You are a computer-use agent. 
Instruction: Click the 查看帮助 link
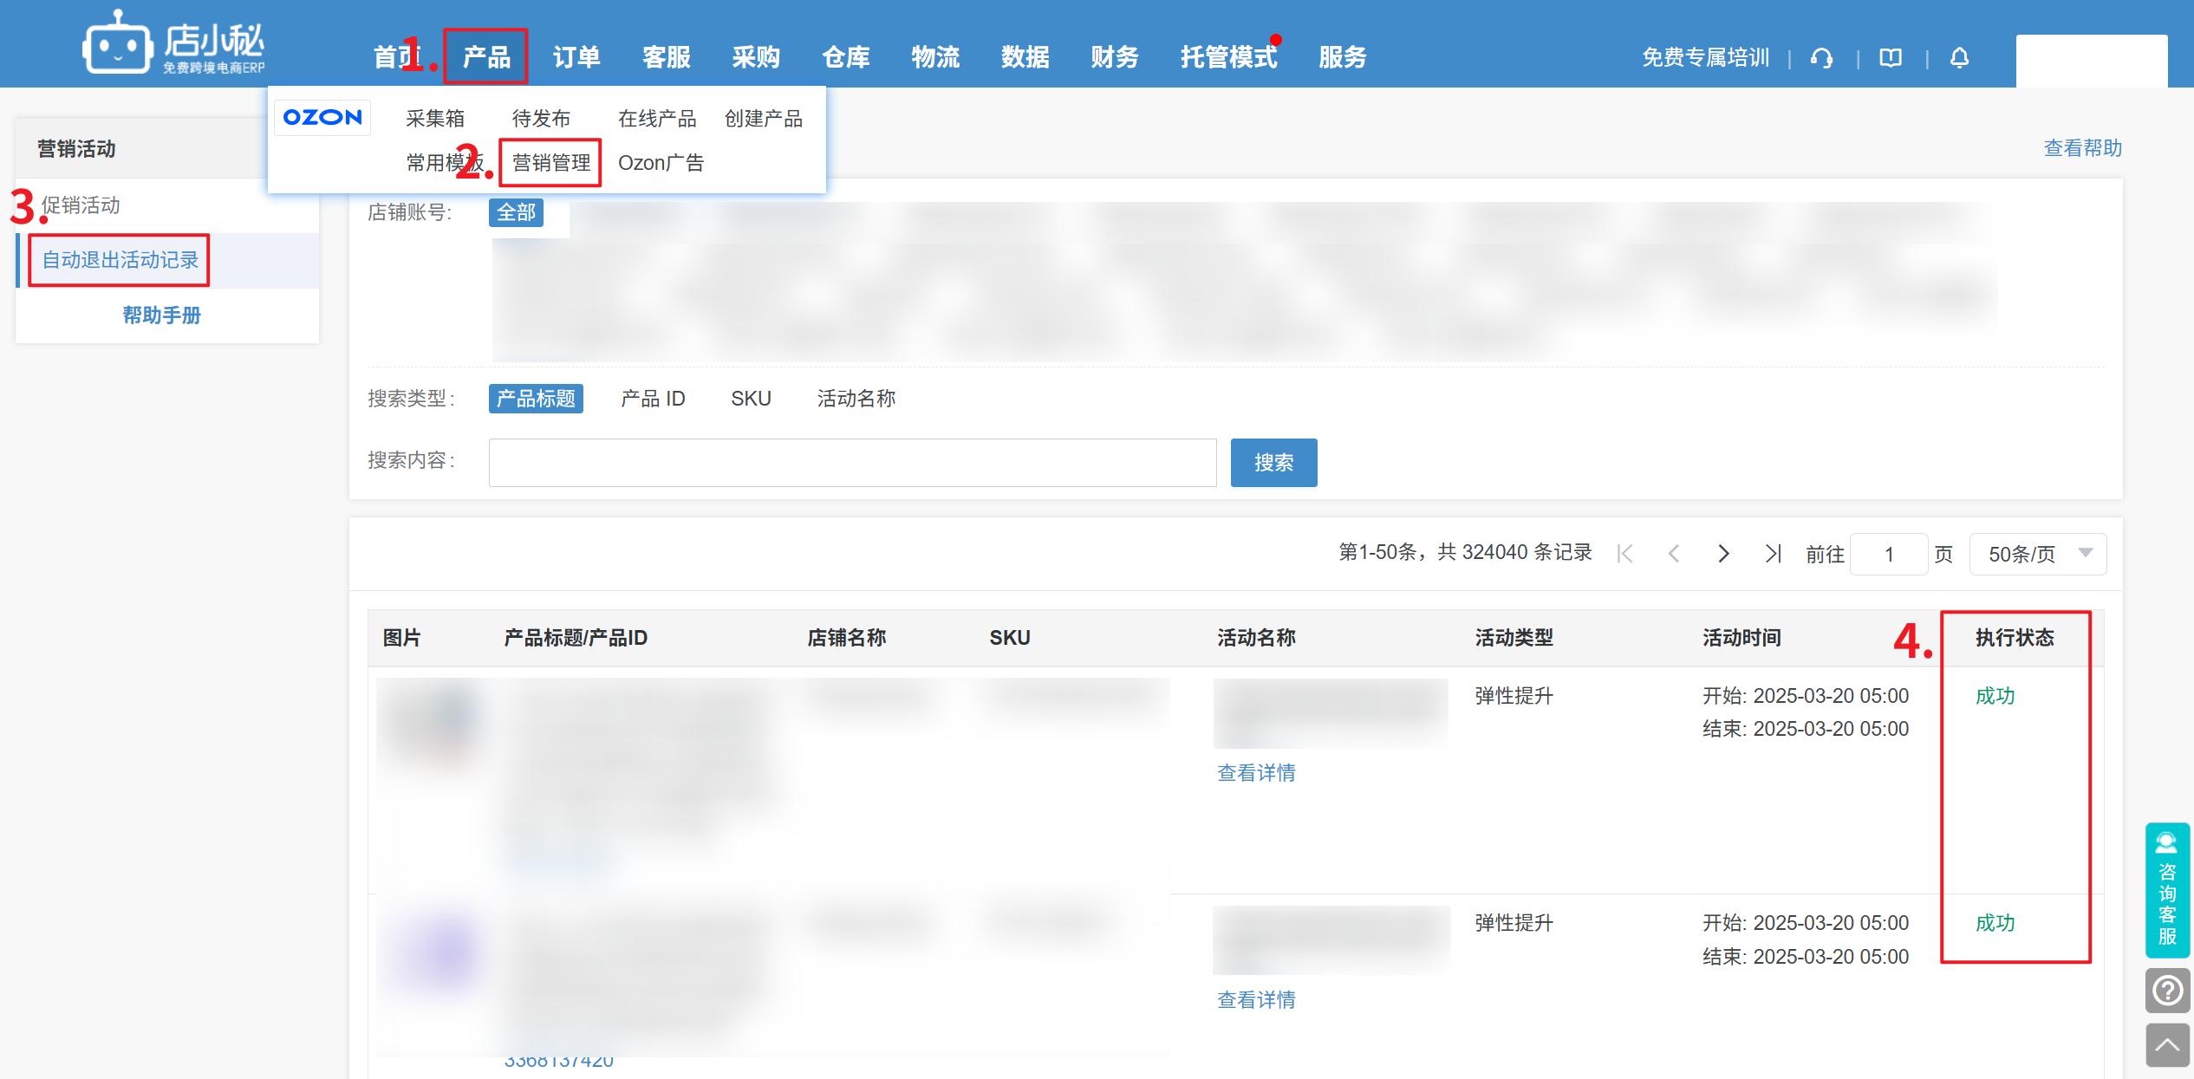pos(2082,148)
